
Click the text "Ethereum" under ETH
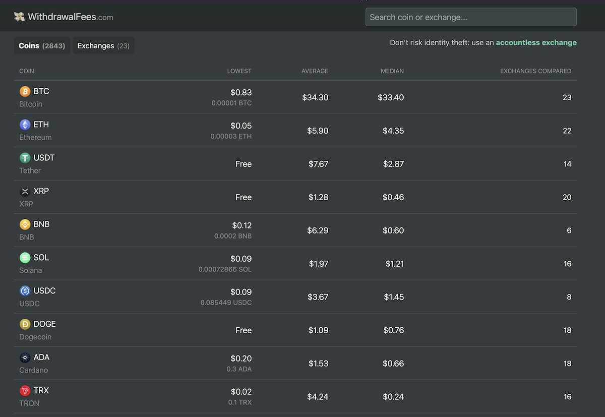click(35, 137)
